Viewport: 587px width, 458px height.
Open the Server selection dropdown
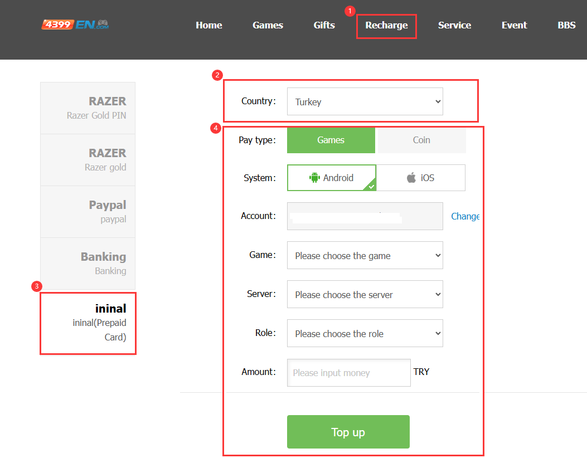[x=365, y=295]
